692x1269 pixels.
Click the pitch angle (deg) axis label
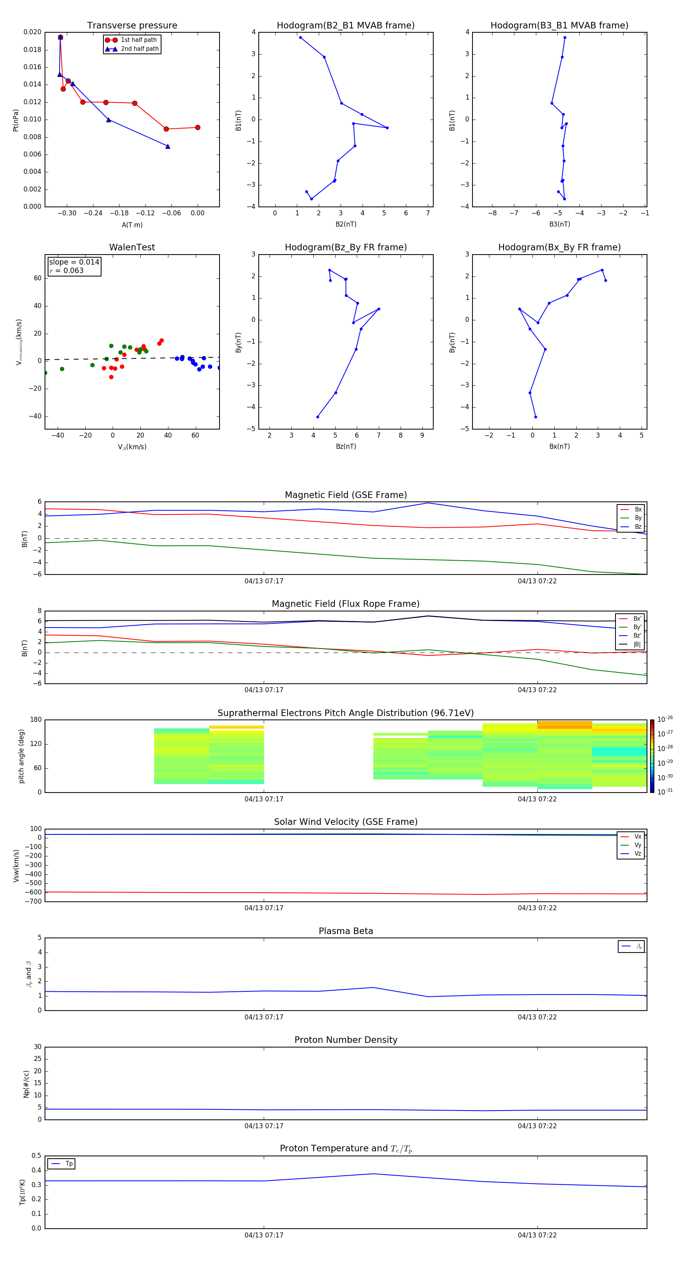click(x=22, y=756)
